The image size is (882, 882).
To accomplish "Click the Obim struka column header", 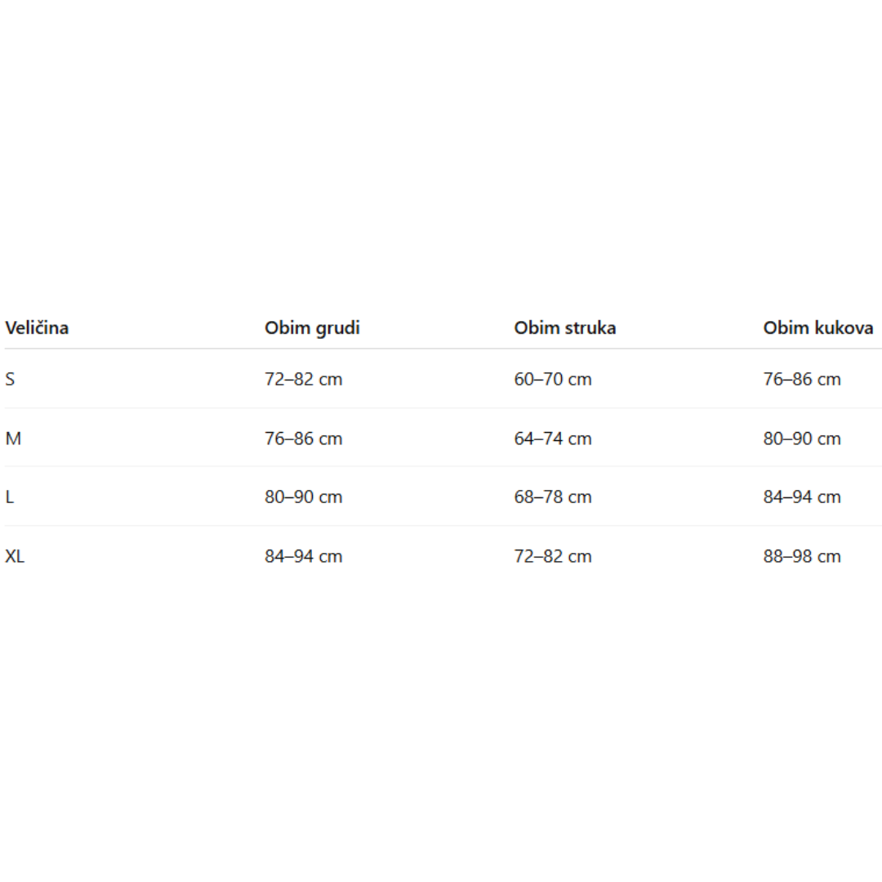I will point(565,327).
